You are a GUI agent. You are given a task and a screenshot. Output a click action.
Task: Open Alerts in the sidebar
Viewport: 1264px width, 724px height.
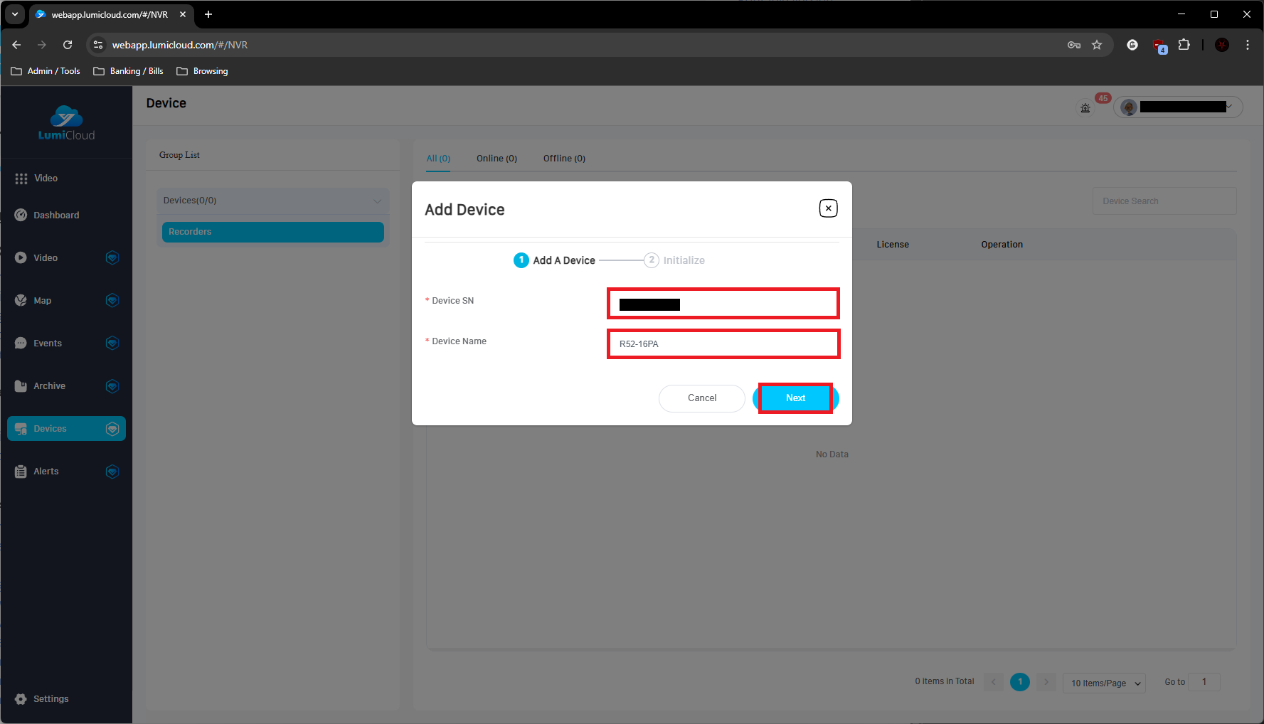pyautogui.click(x=46, y=472)
